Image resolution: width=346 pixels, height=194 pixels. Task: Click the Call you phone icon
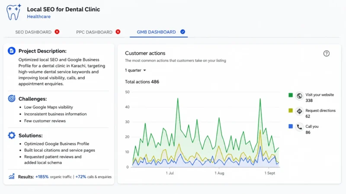pyautogui.click(x=299, y=127)
